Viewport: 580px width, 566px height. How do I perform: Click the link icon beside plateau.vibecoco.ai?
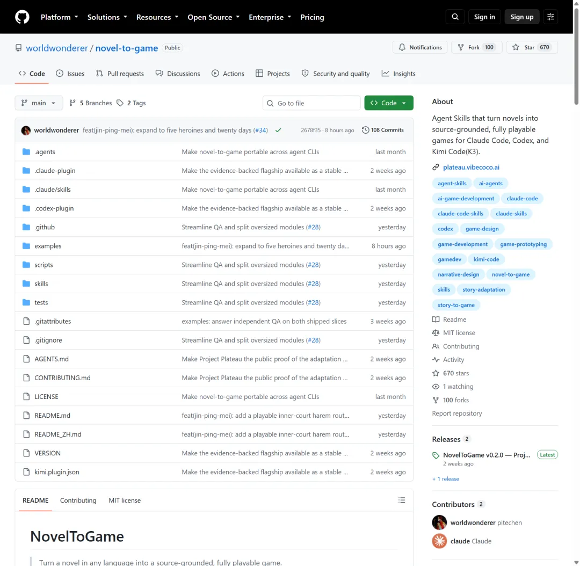click(x=436, y=167)
